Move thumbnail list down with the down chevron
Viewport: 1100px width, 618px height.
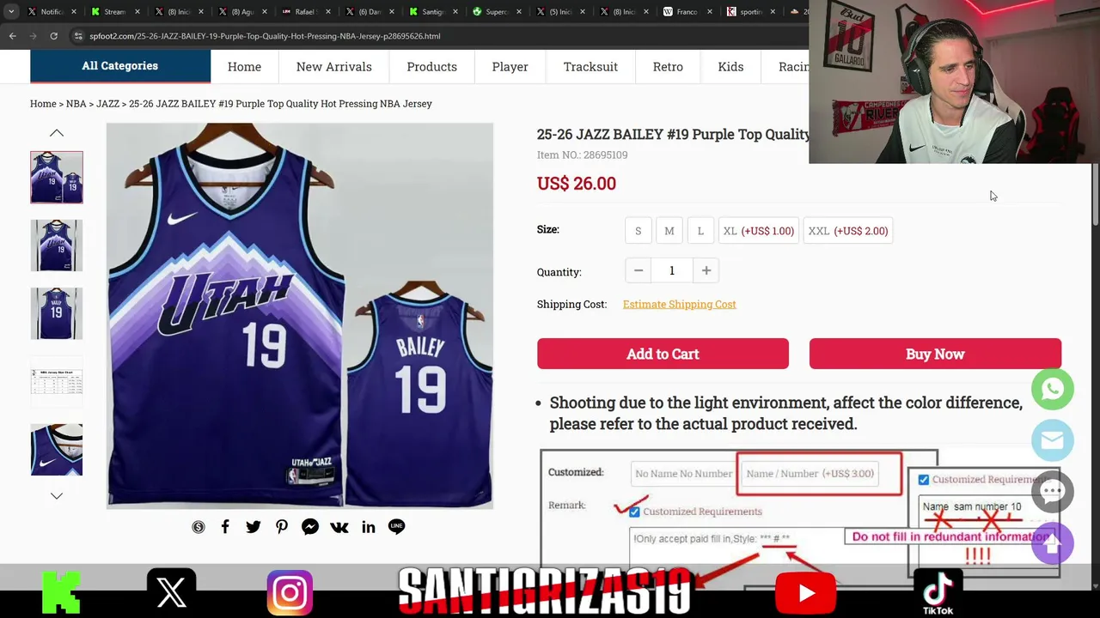click(x=57, y=496)
